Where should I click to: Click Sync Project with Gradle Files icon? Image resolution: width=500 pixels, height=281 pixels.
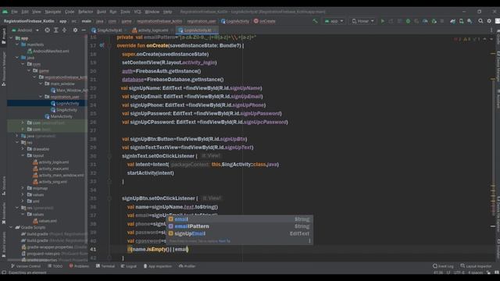pyautogui.click(x=453, y=21)
